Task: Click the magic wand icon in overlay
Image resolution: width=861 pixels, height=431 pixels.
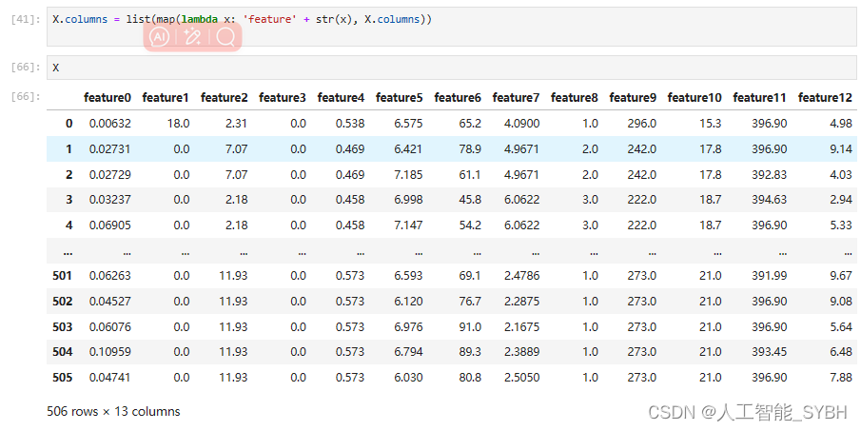Action: (192, 37)
